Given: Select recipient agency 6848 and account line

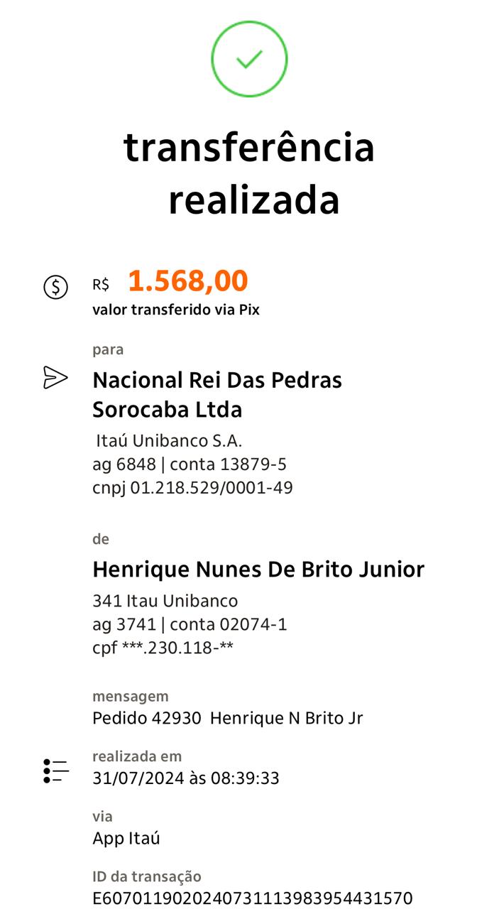Looking at the screenshot, I should tap(190, 464).
